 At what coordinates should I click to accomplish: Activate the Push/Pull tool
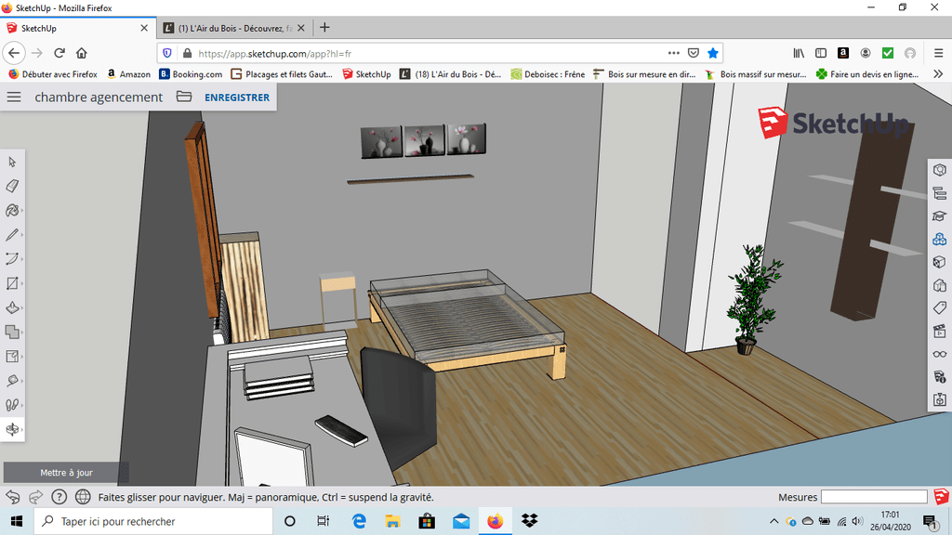point(13,307)
